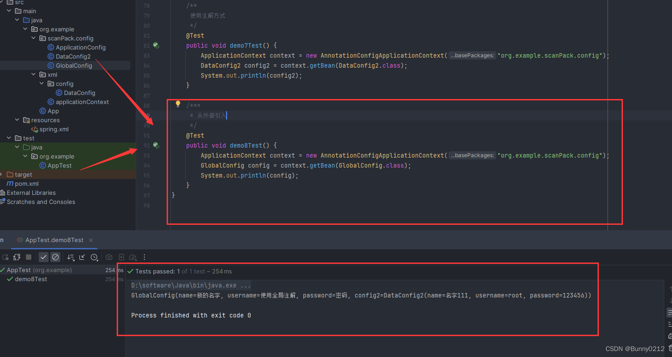Open the App class in project tree
The width and height of the screenshot is (672, 357).
coord(53,111)
